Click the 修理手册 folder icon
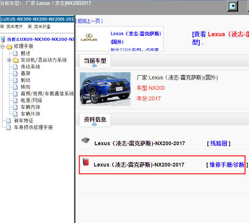This screenshot has height=223, width=249. coord(9,46)
